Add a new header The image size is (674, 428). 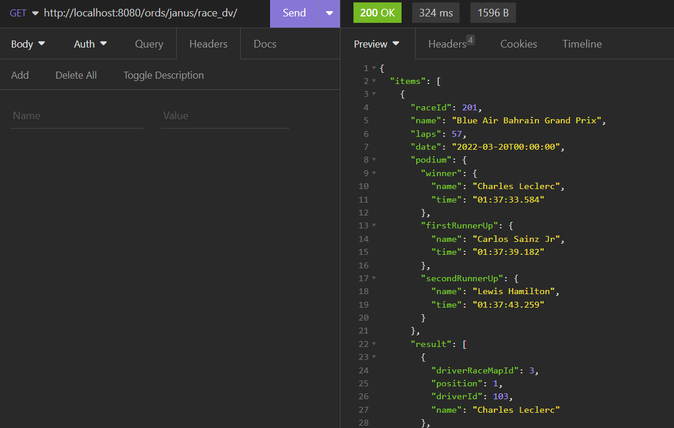click(x=20, y=75)
